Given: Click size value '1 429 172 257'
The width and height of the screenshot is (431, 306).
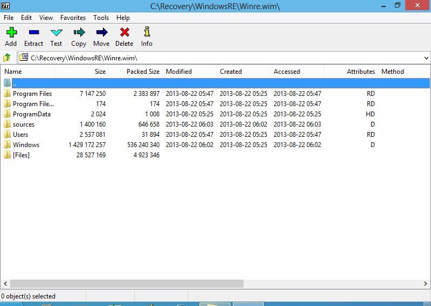Looking at the screenshot, I should point(87,144).
